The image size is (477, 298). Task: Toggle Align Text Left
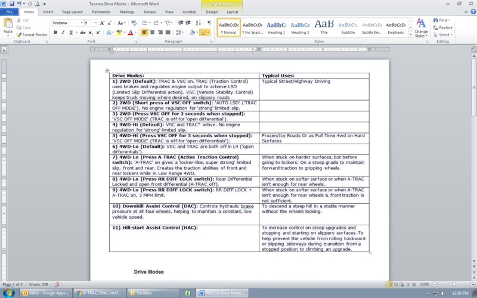click(x=144, y=32)
